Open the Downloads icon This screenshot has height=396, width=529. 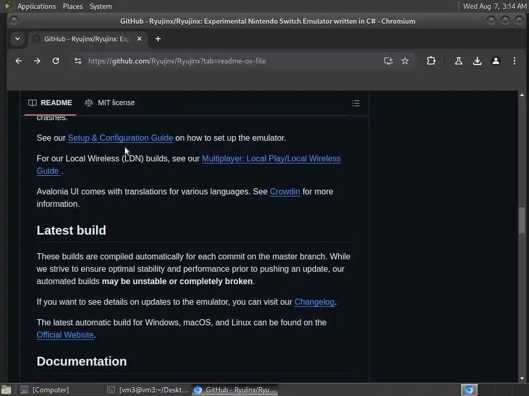tap(477, 61)
